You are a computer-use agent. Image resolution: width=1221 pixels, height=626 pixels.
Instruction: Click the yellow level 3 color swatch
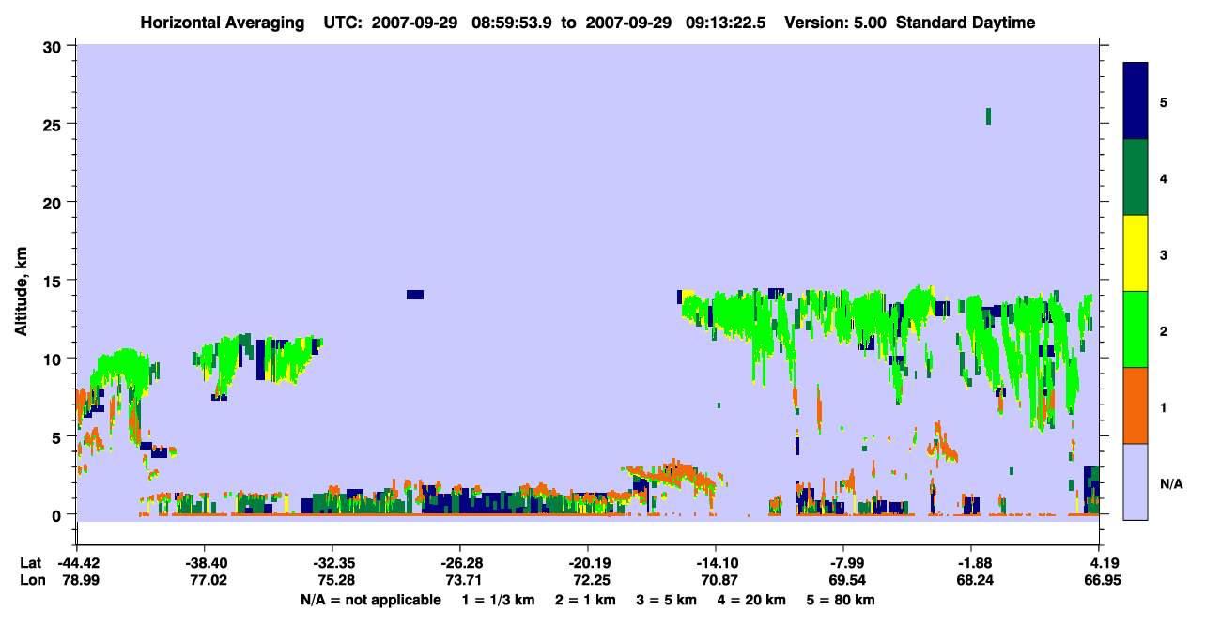coord(1136,253)
